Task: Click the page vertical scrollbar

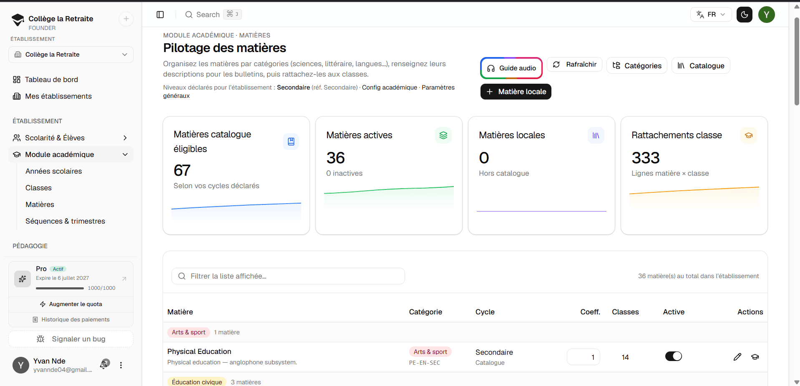Action: pyautogui.click(x=797, y=62)
